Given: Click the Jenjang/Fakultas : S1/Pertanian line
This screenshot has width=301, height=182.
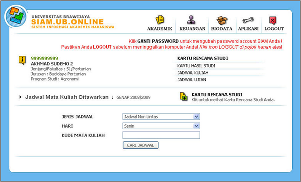Looking at the screenshot, I should (61, 69).
